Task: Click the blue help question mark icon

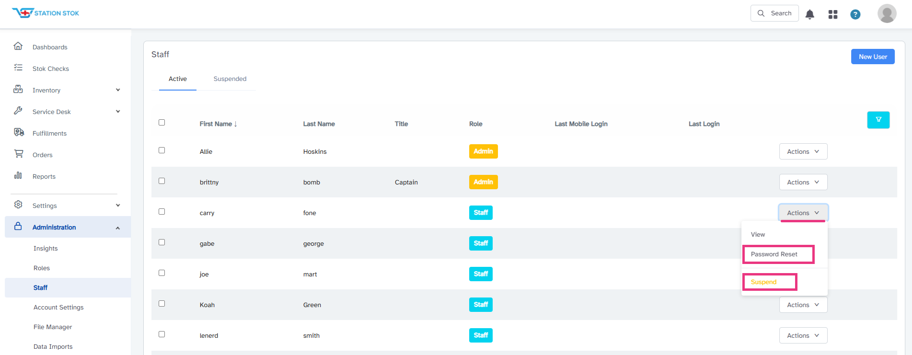Action: [x=855, y=14]
